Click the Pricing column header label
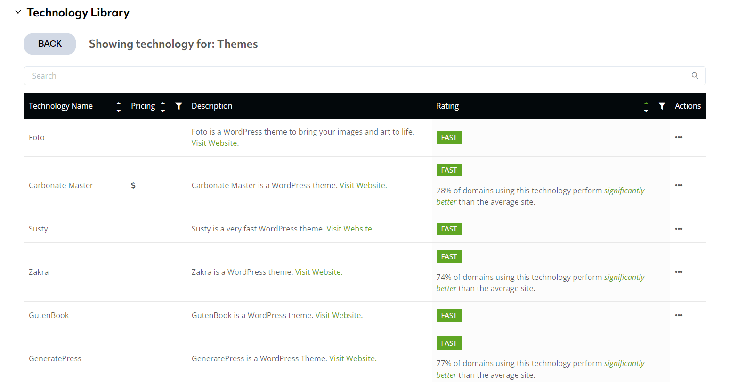 coord(143,106)
